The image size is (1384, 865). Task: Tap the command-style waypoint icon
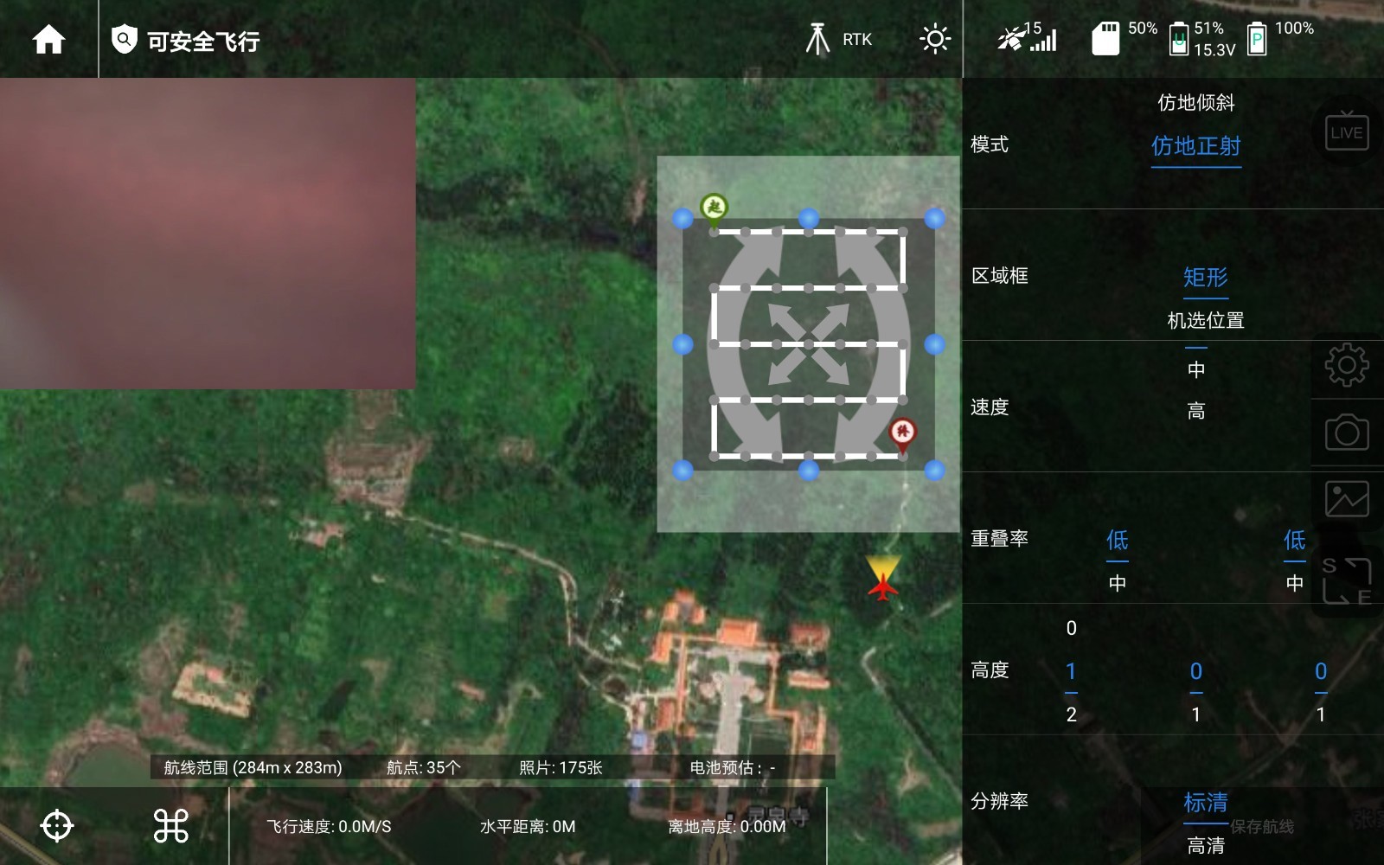pyautogui.click(x=170, y=826)
